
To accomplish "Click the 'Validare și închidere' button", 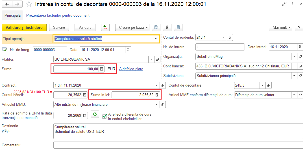I will 24,27.
